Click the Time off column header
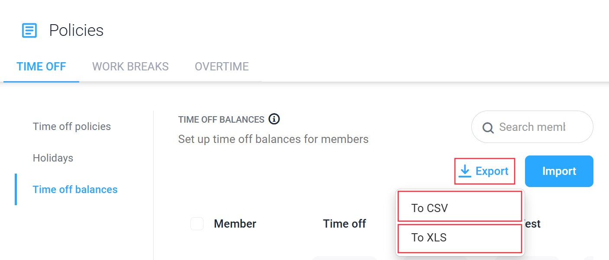609x260 pixels. 345,224
